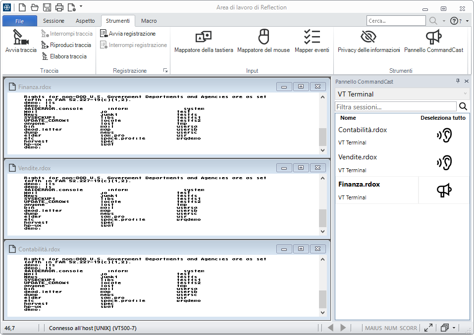474x335 pixels.
Task: Open the Macro ribbon tab
Action: coord(149,21)
